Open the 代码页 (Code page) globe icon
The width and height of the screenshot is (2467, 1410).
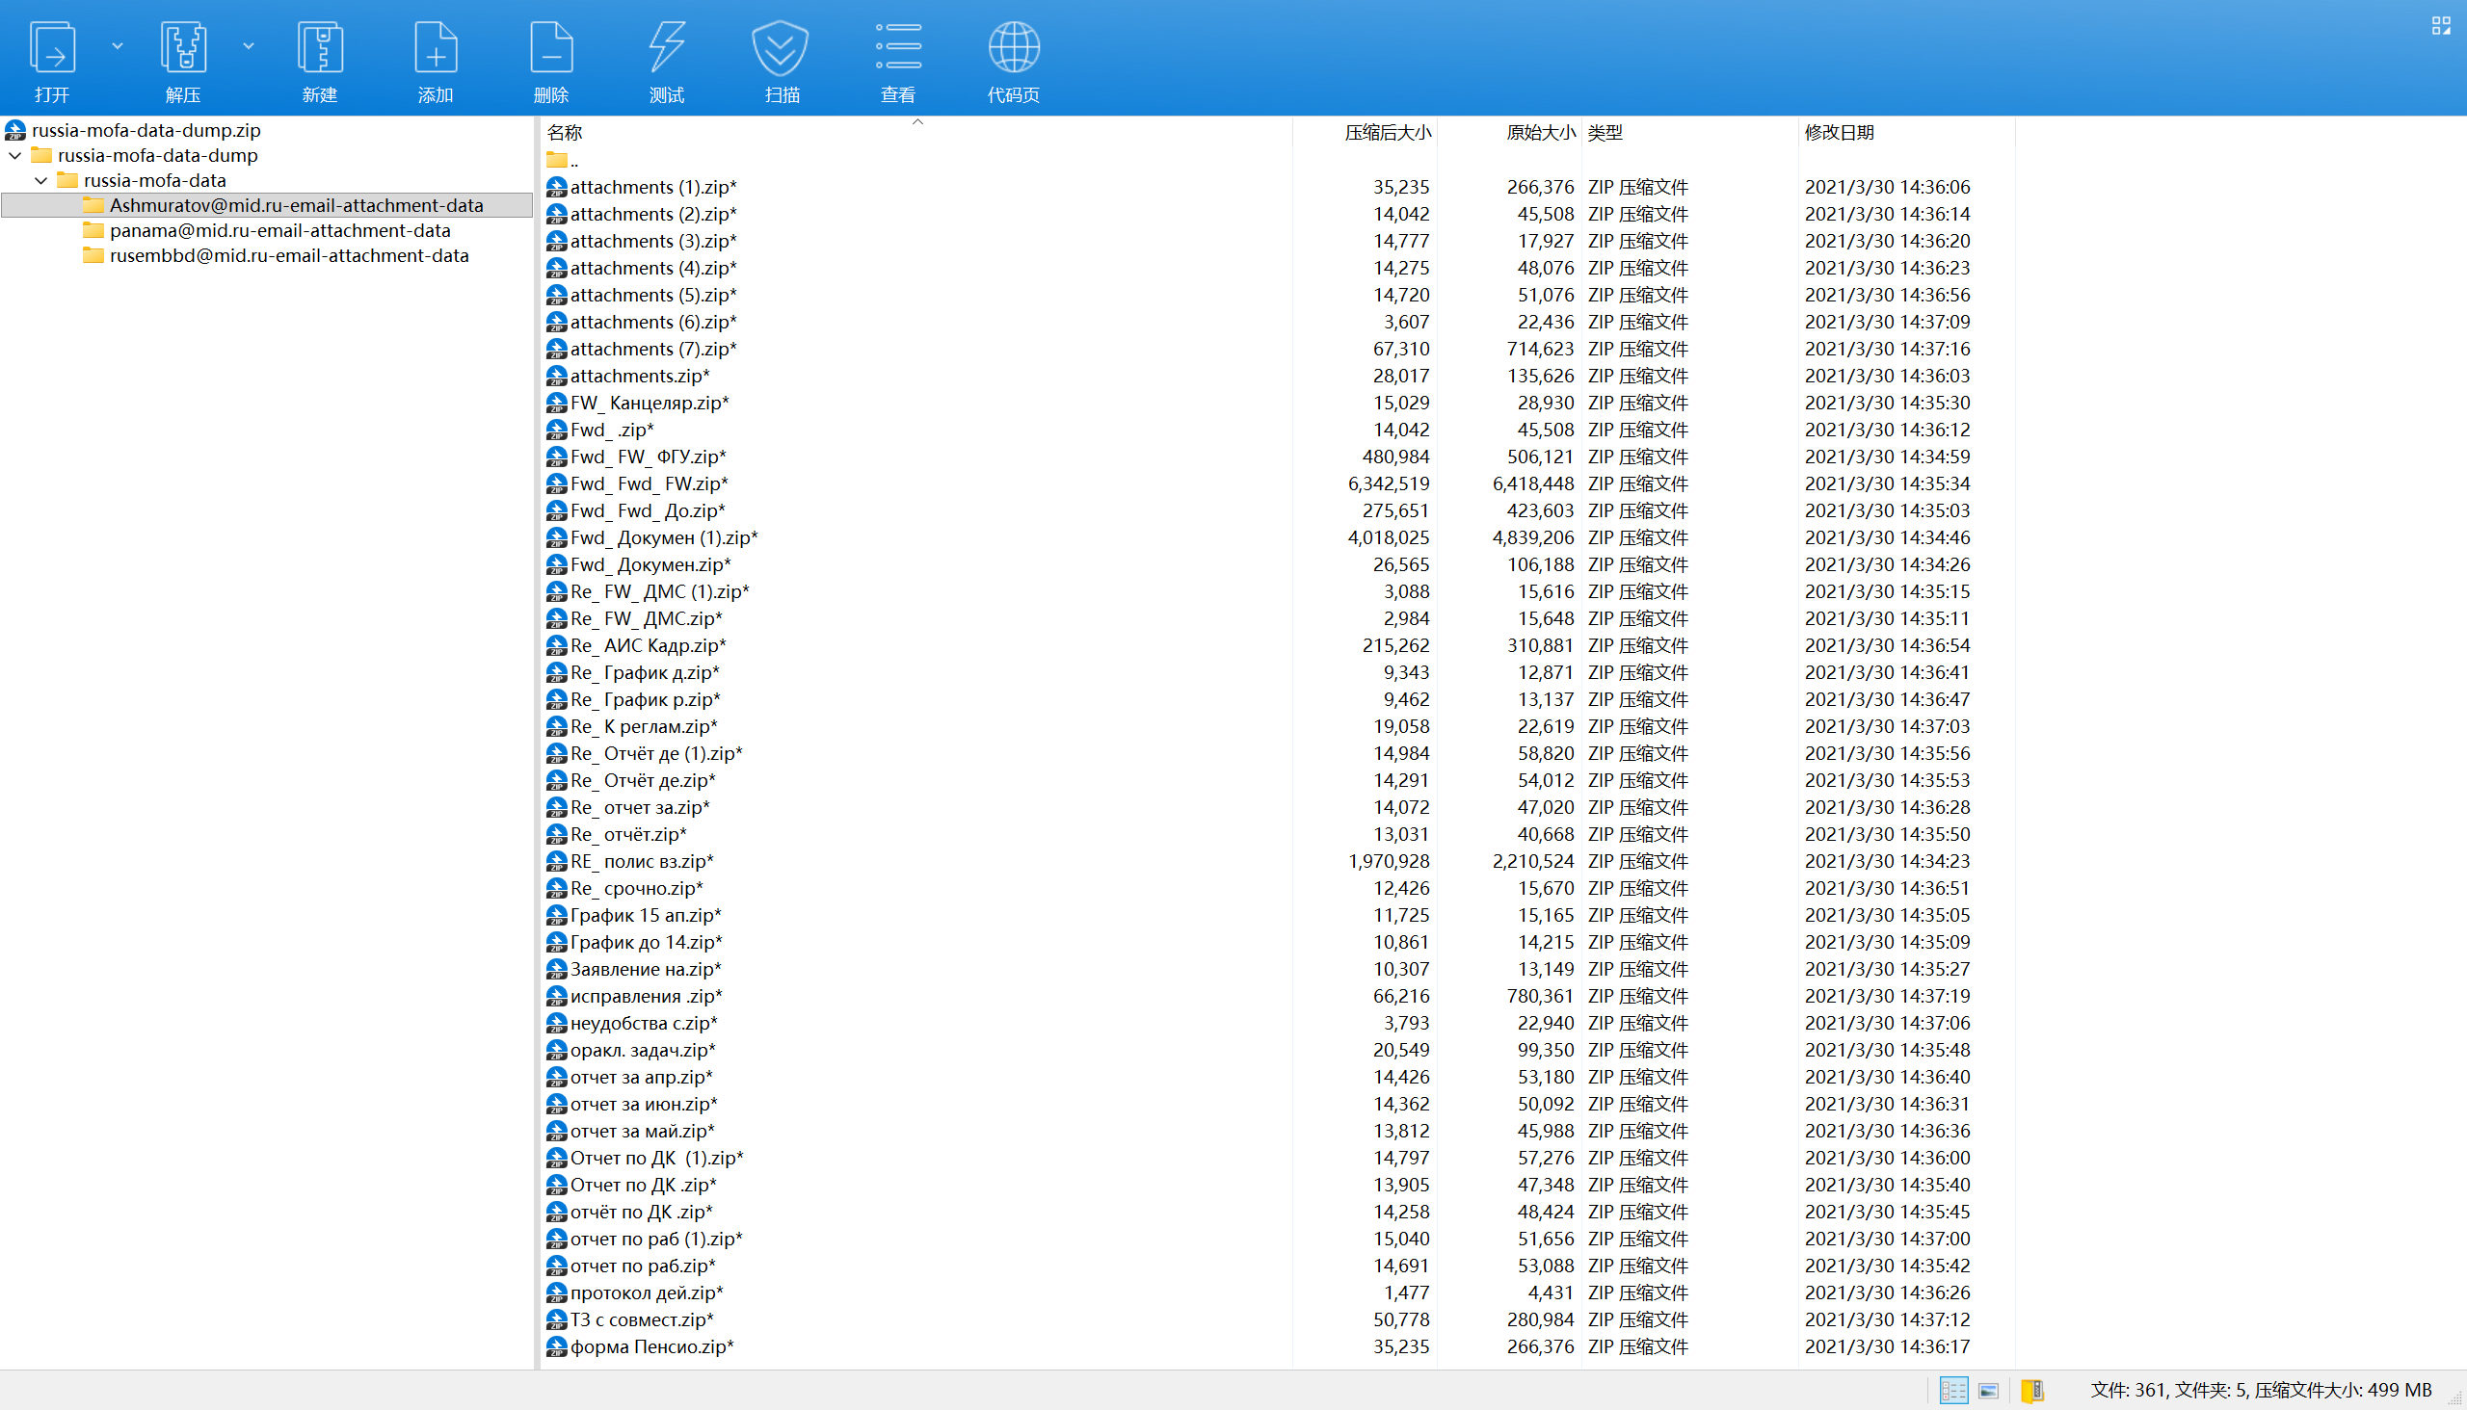pos(1014,48)
